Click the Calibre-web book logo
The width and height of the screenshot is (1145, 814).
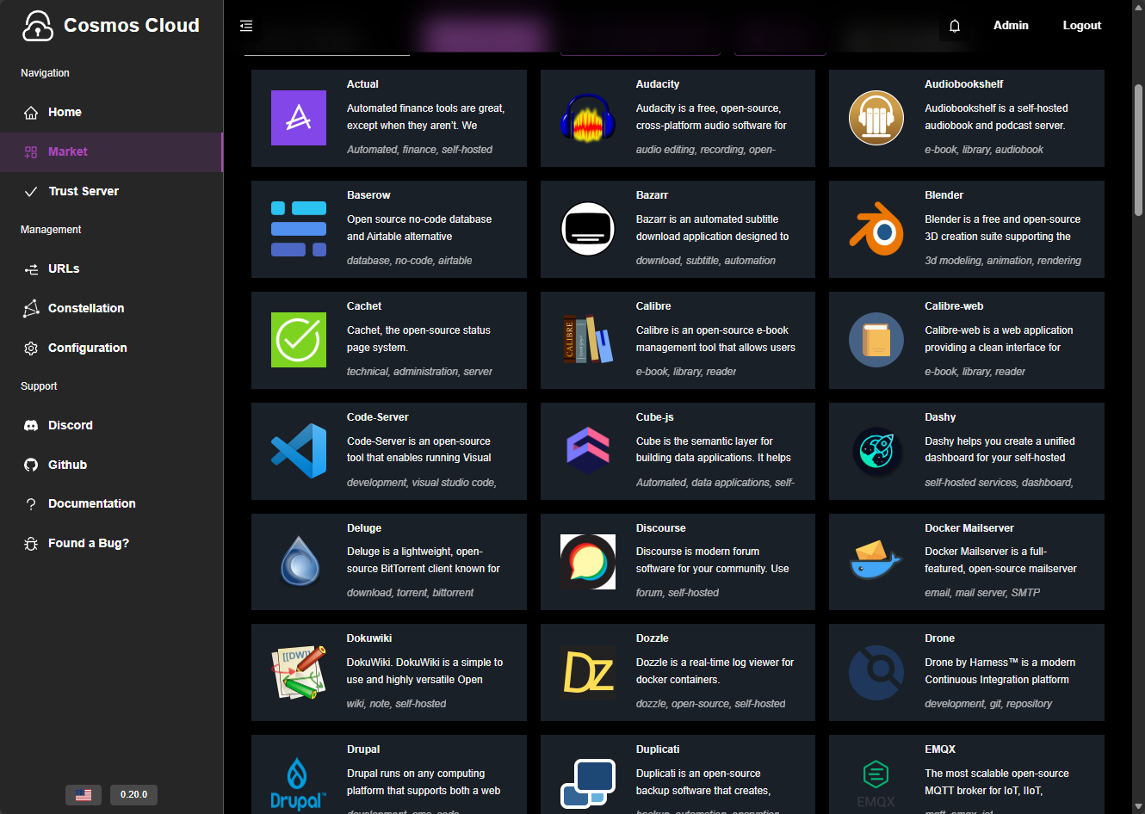876,340
